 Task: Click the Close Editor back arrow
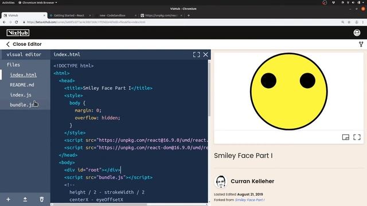pos(8,44)
